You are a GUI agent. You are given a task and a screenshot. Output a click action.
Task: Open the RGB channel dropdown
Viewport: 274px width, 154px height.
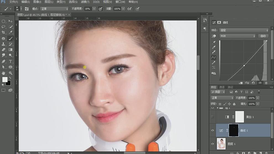click(x=237, y=36)
